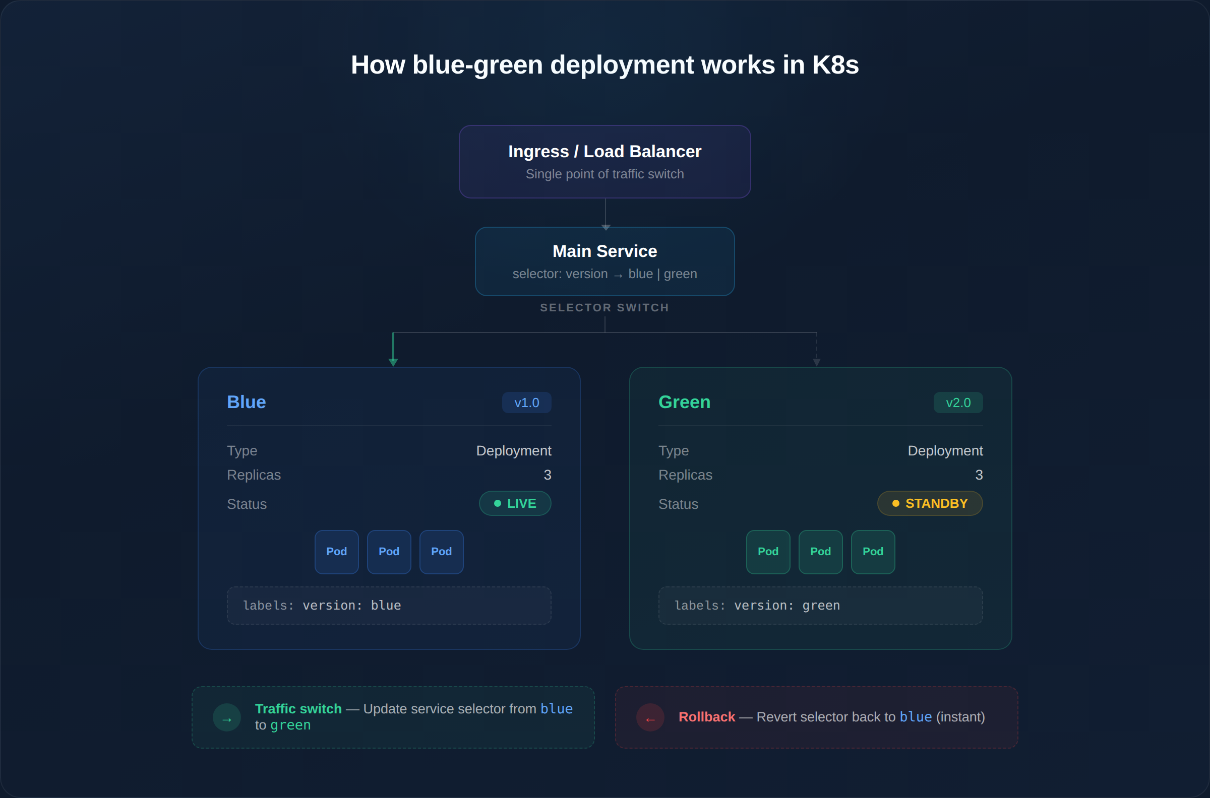The height and width of the screenshot is (798, 1210).
Task: Click the last Pod icon under Green
Action: tap(873, 552)
